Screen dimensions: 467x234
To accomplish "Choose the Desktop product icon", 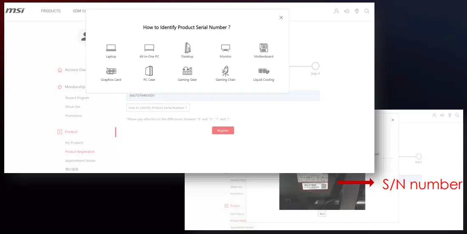I will pos(187,47).
